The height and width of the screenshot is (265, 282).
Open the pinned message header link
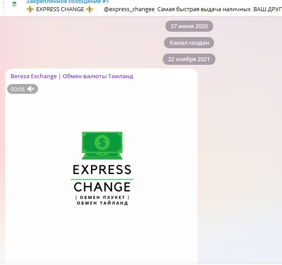click(67, 2)
